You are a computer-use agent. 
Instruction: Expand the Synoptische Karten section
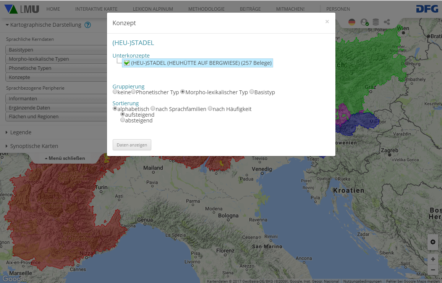[x=34, y=146]
